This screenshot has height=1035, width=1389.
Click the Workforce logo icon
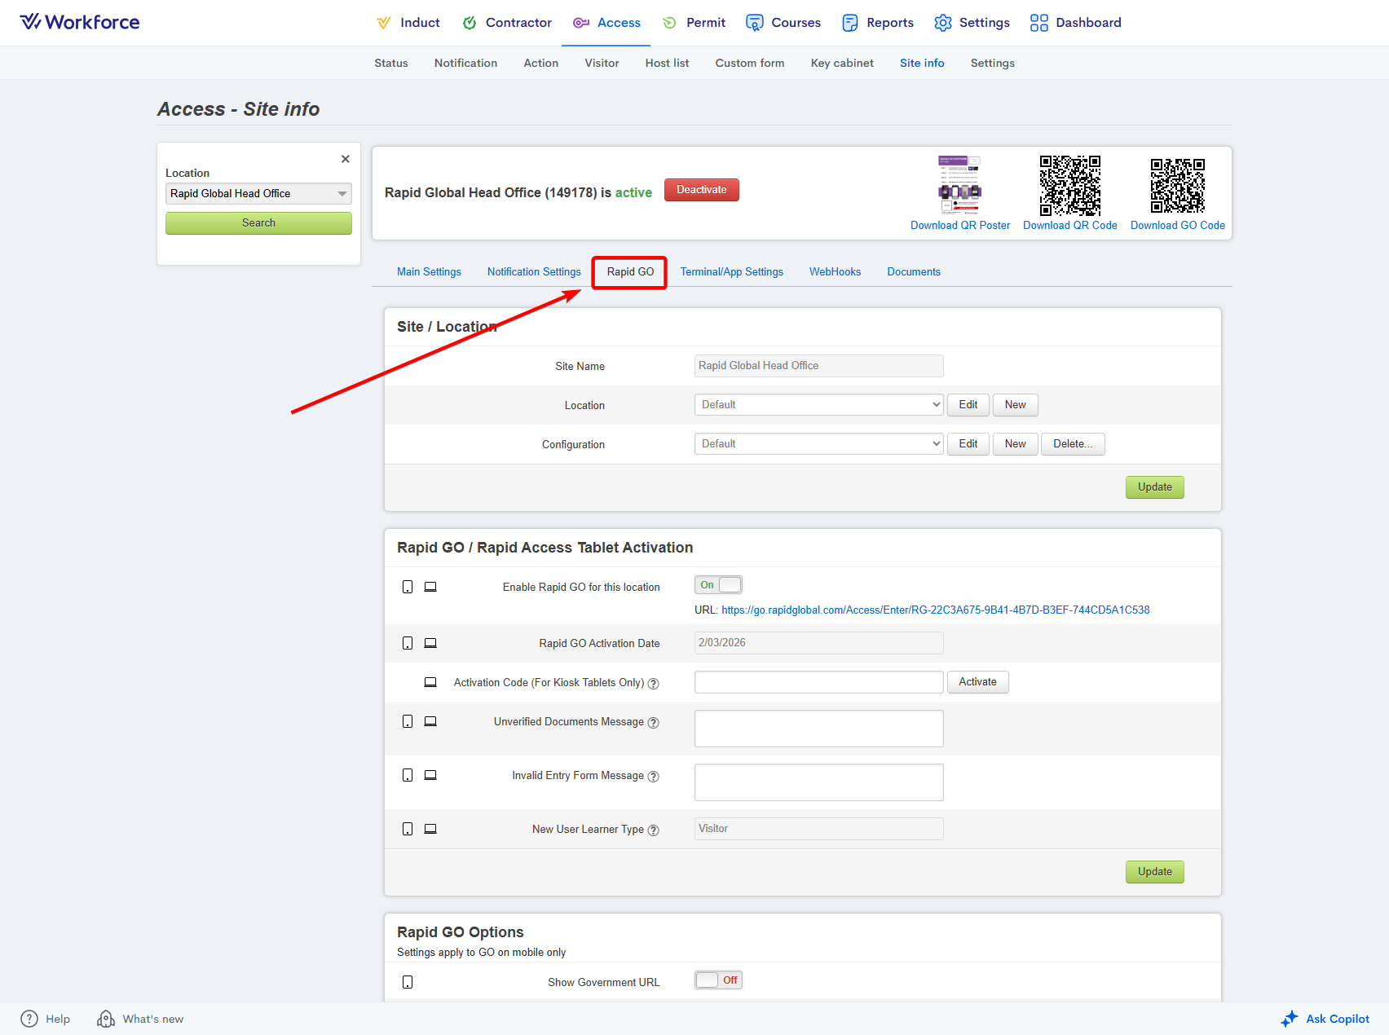30,22
